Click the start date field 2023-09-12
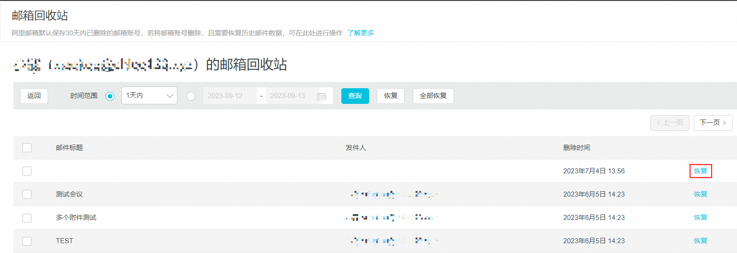The width and height of the screenshot is (737, 253). point(229,96)
